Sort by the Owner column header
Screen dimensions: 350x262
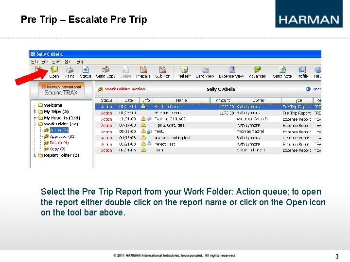(258, 100)
